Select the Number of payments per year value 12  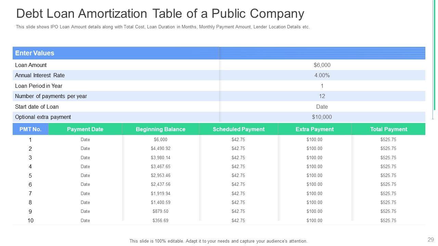click(322, 96)
